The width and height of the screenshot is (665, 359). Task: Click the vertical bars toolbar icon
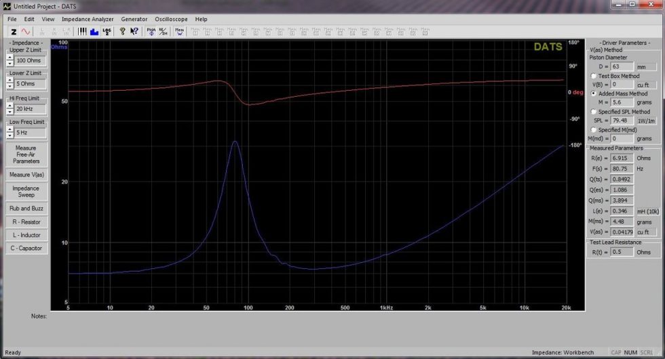[82, 31]
